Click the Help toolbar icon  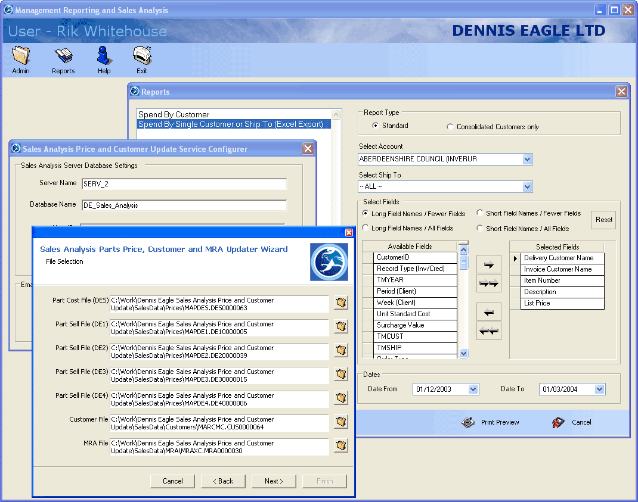pos(104,55)
